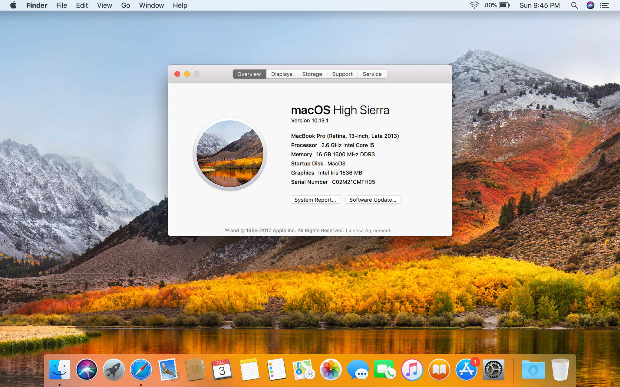620x387 pixels.
Task: Click the Software Update... button
Action: (x=373, y=200)
